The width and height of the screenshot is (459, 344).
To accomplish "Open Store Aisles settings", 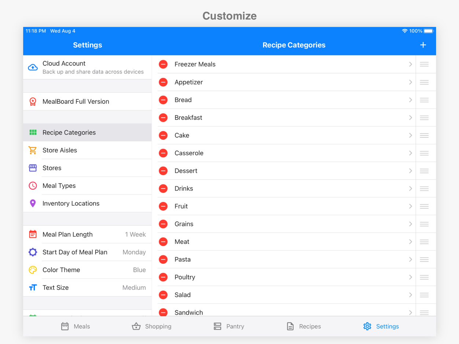I will (87, 150).
